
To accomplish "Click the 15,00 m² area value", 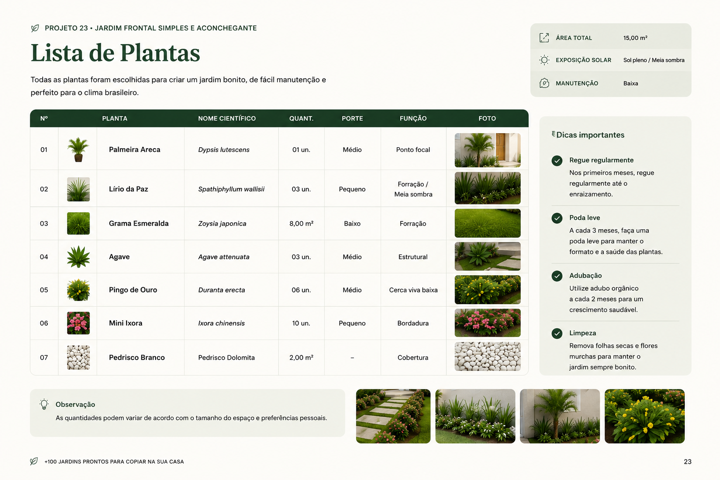I will [x=635, y=38].
